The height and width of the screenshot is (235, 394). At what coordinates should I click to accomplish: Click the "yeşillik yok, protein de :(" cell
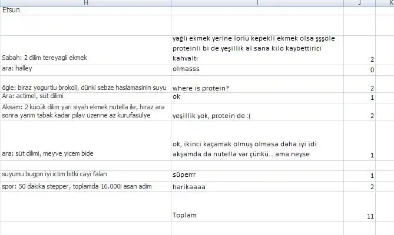257,116
